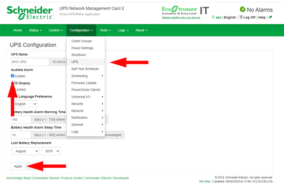Select Outlet Groups from Configuration menu
The height and width of the screenshot is (189, 284).
pyautogui.click(x=86, y=41)
